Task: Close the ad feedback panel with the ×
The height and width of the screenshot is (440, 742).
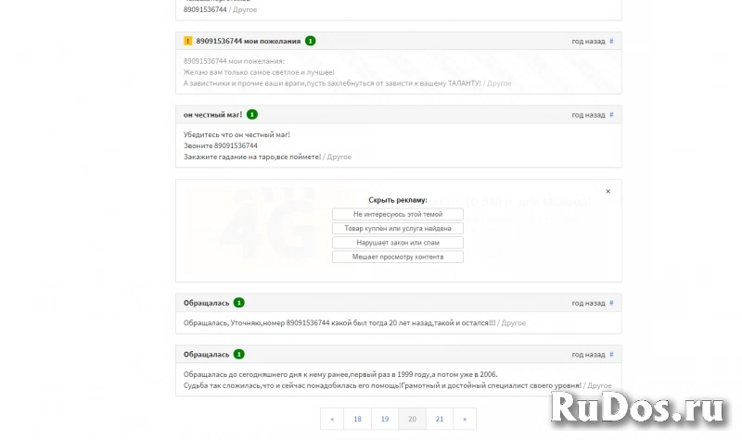Action: click(608, 191)
